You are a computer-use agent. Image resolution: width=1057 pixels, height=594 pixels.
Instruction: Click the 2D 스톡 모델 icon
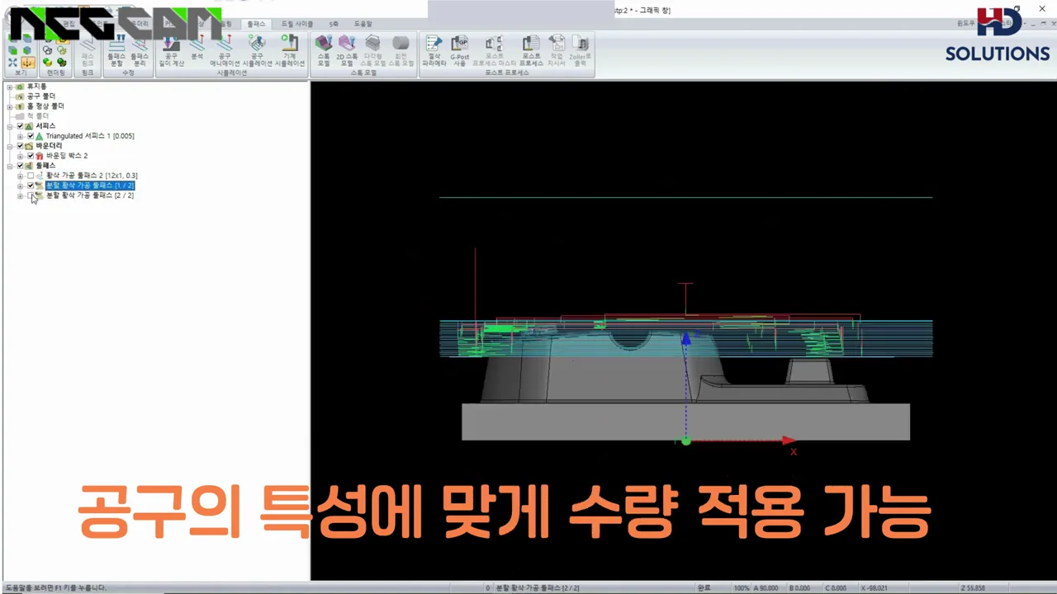(347, 49)
